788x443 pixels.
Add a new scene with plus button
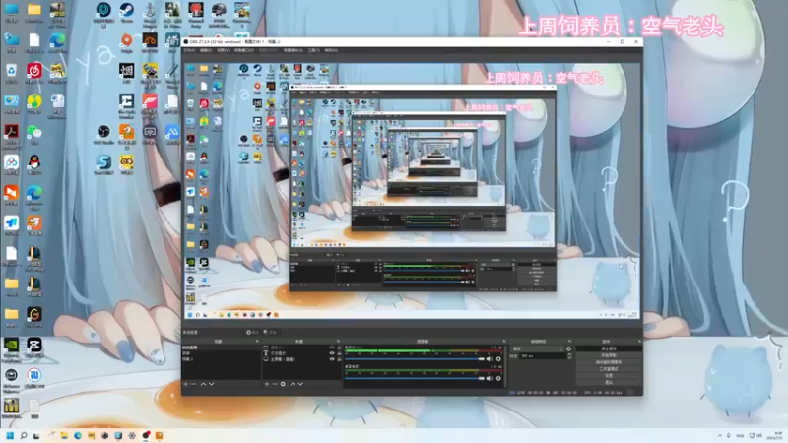185,384
